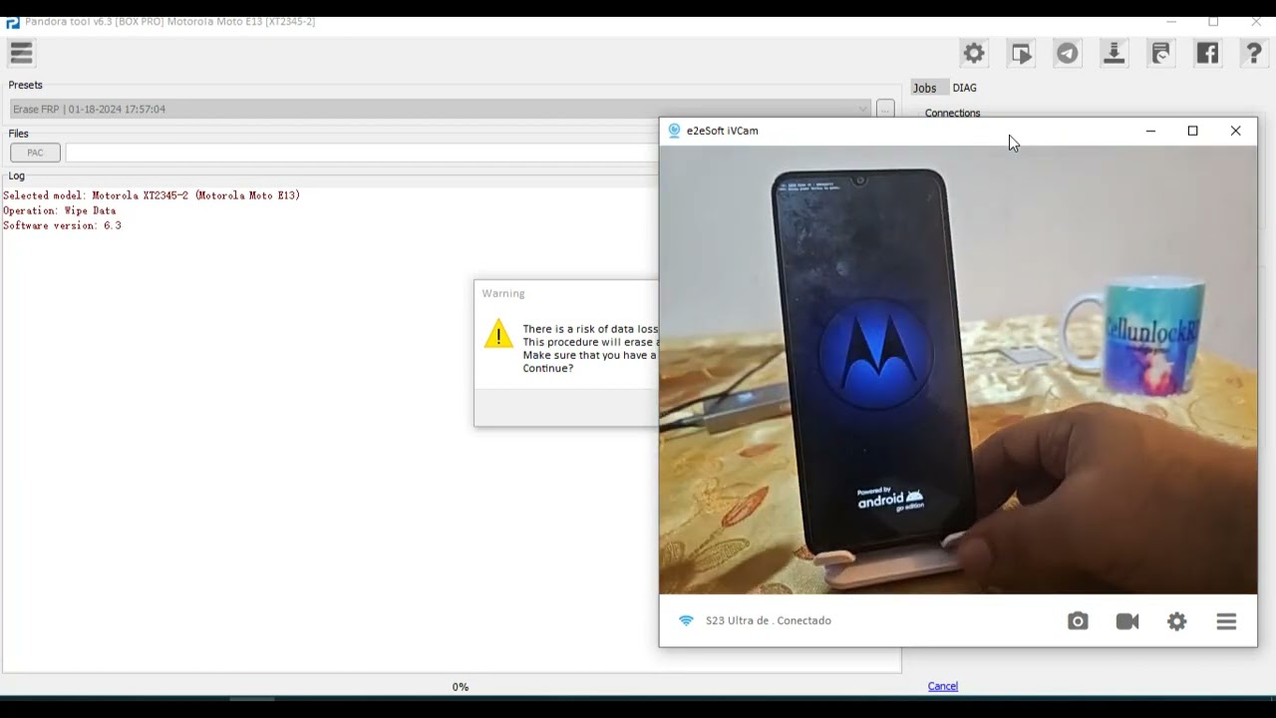1276x718 pixels.
Task: Take a snapshot in iVCam
Action: pyautogui.click(x=1078, y=621)
